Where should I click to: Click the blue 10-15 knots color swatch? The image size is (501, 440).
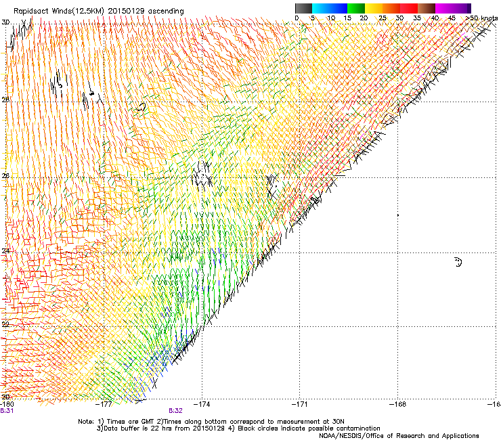click(339, 8)
